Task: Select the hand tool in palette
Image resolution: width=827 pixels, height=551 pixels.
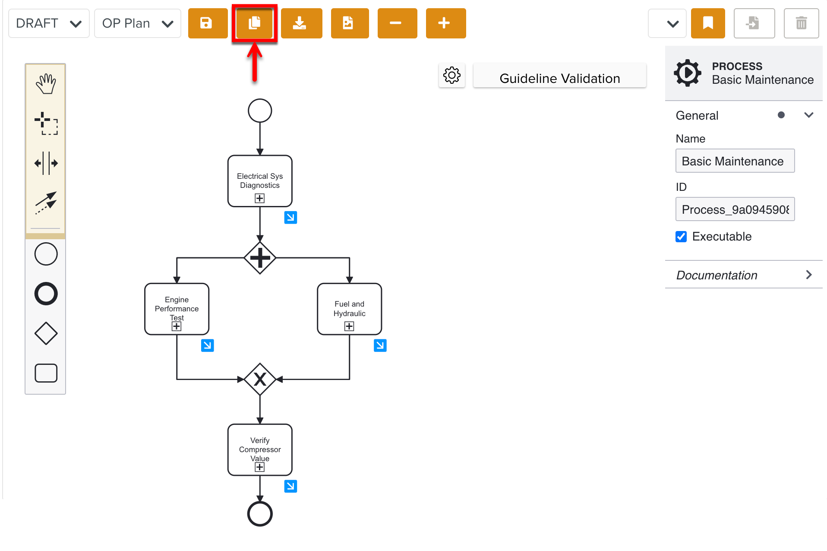Action: pyautogui.click(x=46, y=84)
